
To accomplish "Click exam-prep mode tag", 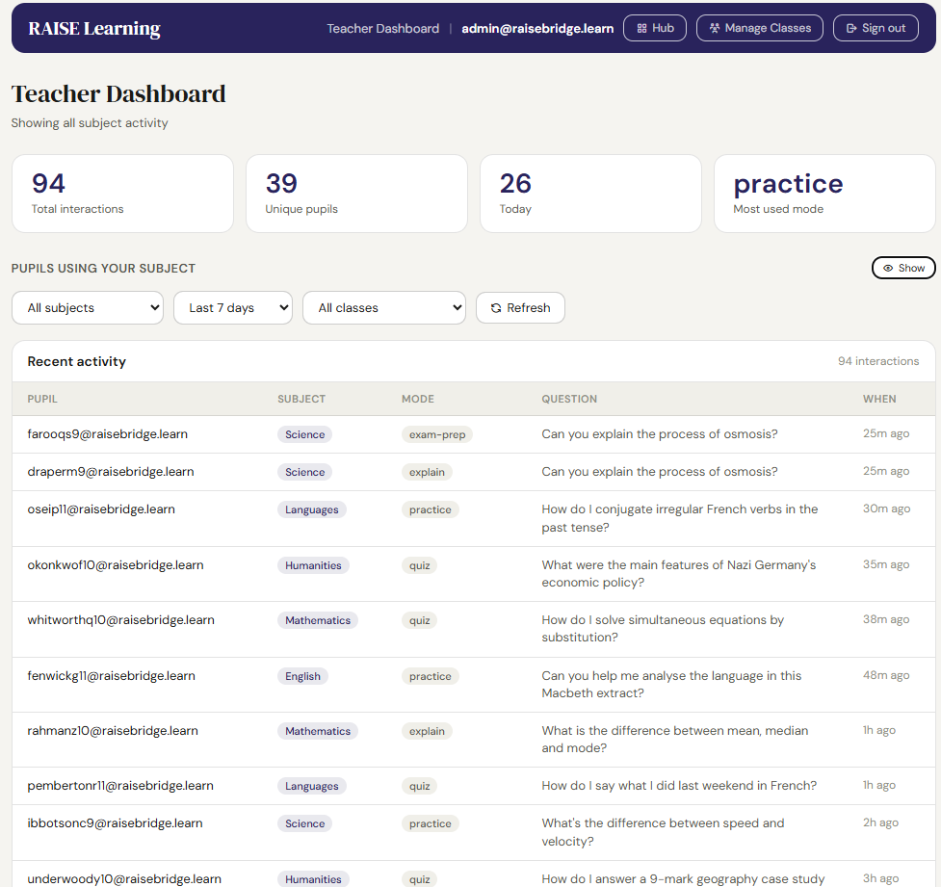I will pyautogui.click(x=437, y=434).
